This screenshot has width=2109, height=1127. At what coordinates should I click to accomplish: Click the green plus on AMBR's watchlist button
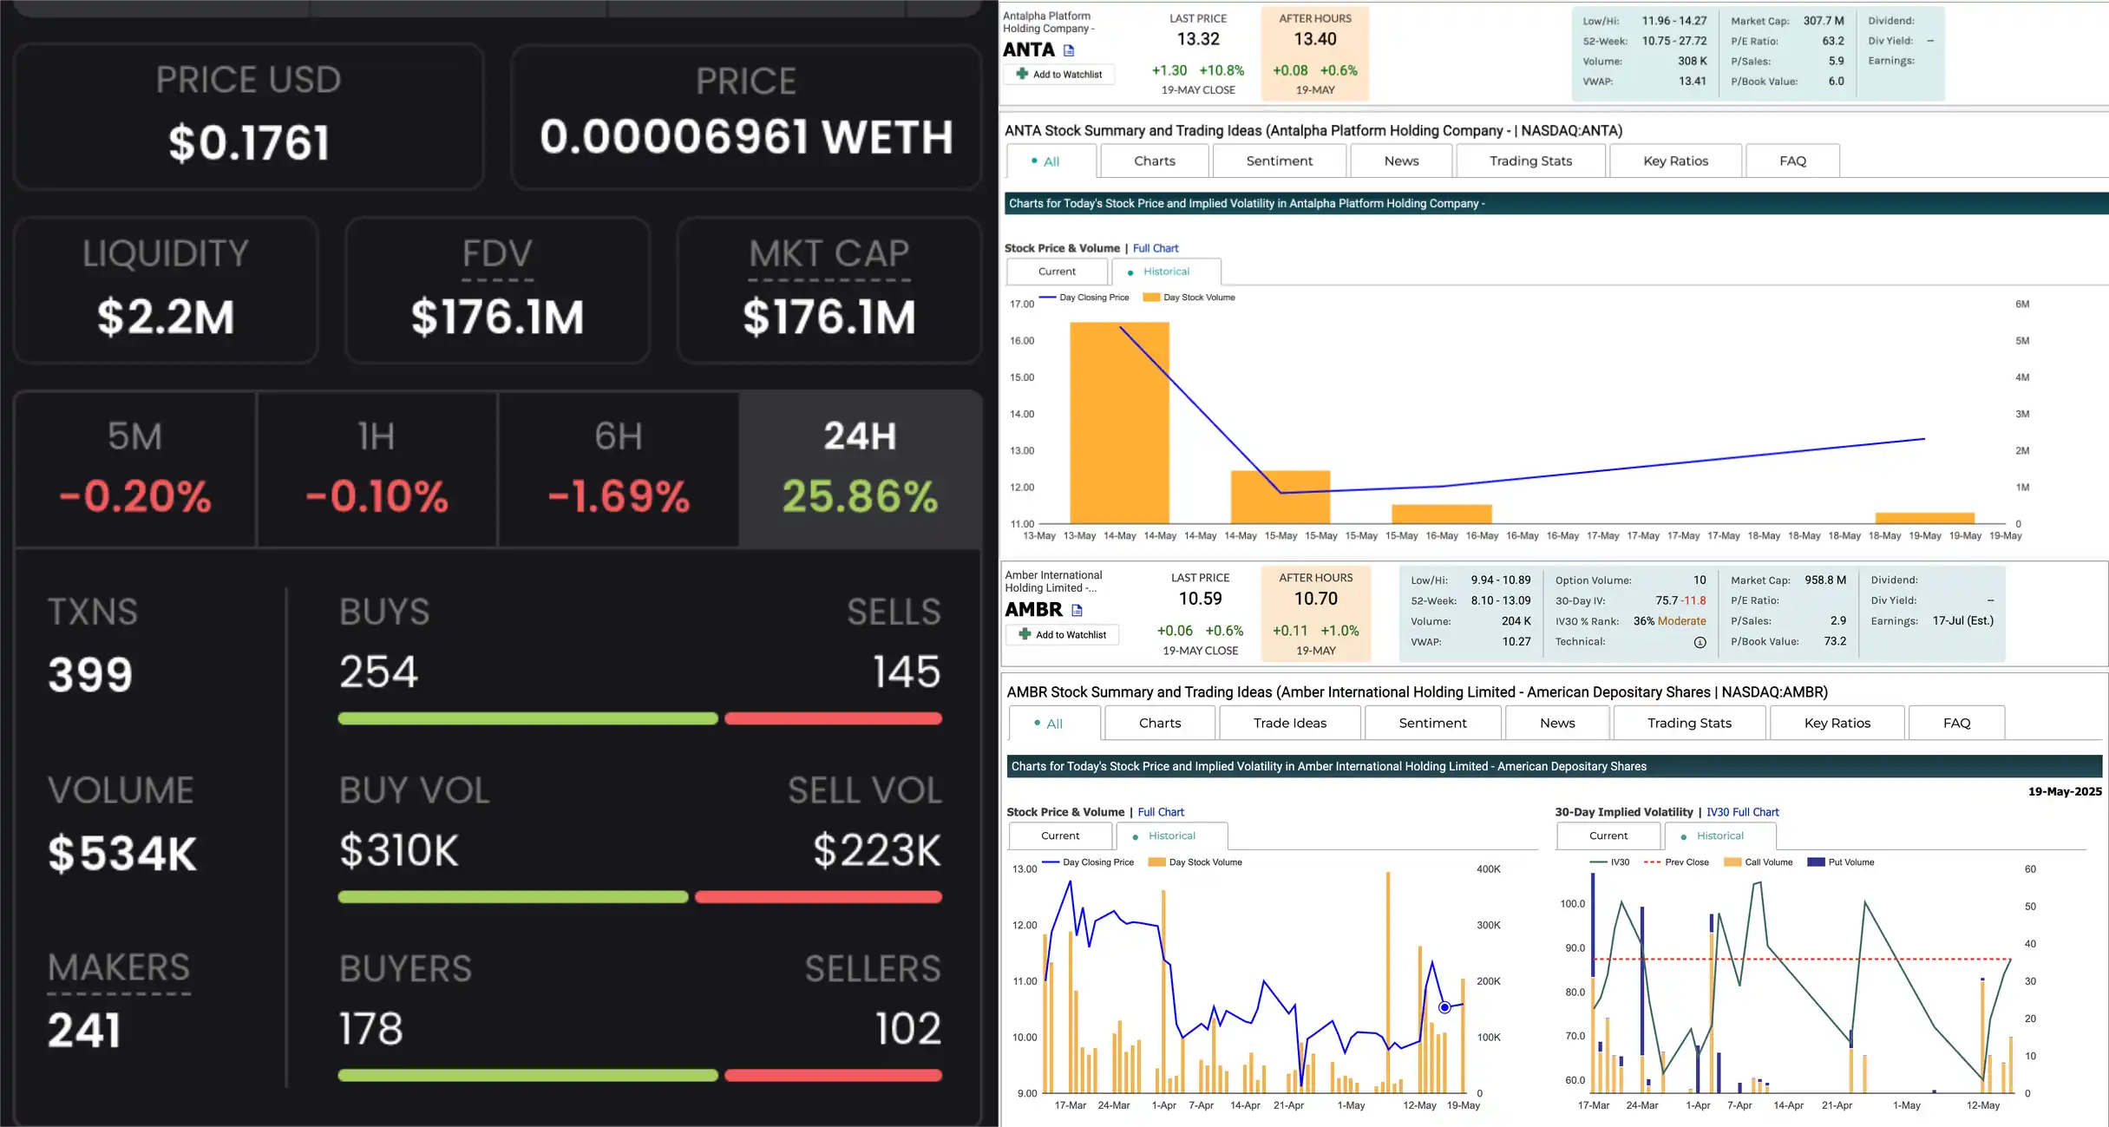pyautogui.click(x=1025, y=634)
